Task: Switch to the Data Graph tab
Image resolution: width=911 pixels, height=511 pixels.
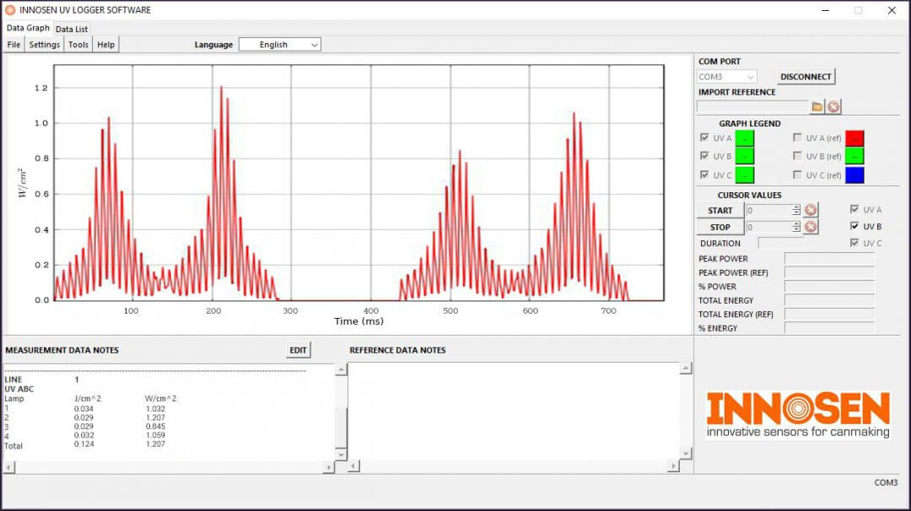Action: coord(28,28)
